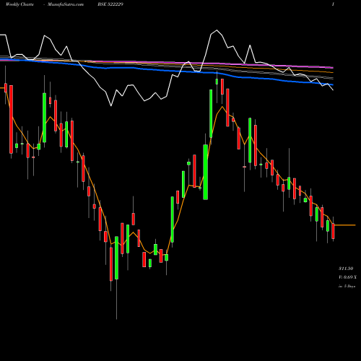The image size is (361, 361).
Task: Click the last red candlestick on the right
Action: pyautogui.click(x=334, y=231)
